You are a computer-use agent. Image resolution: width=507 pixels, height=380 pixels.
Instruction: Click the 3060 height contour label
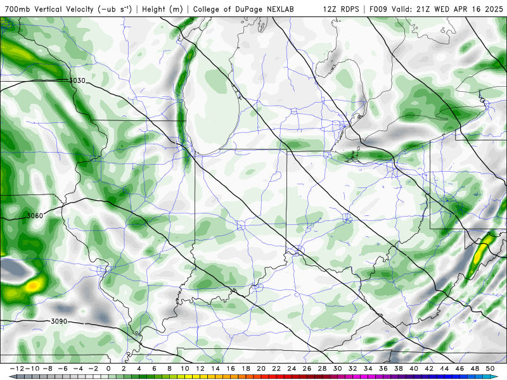[35, 215]
